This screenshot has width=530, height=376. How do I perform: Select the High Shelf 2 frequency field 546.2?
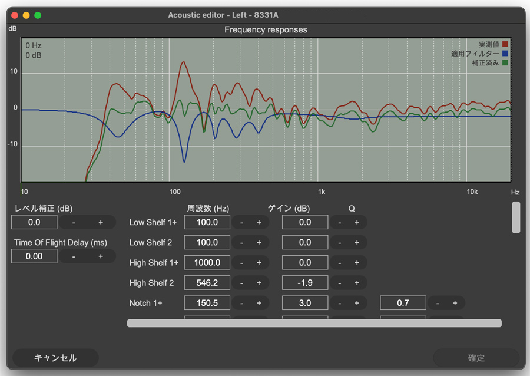(x=207, y=283)
